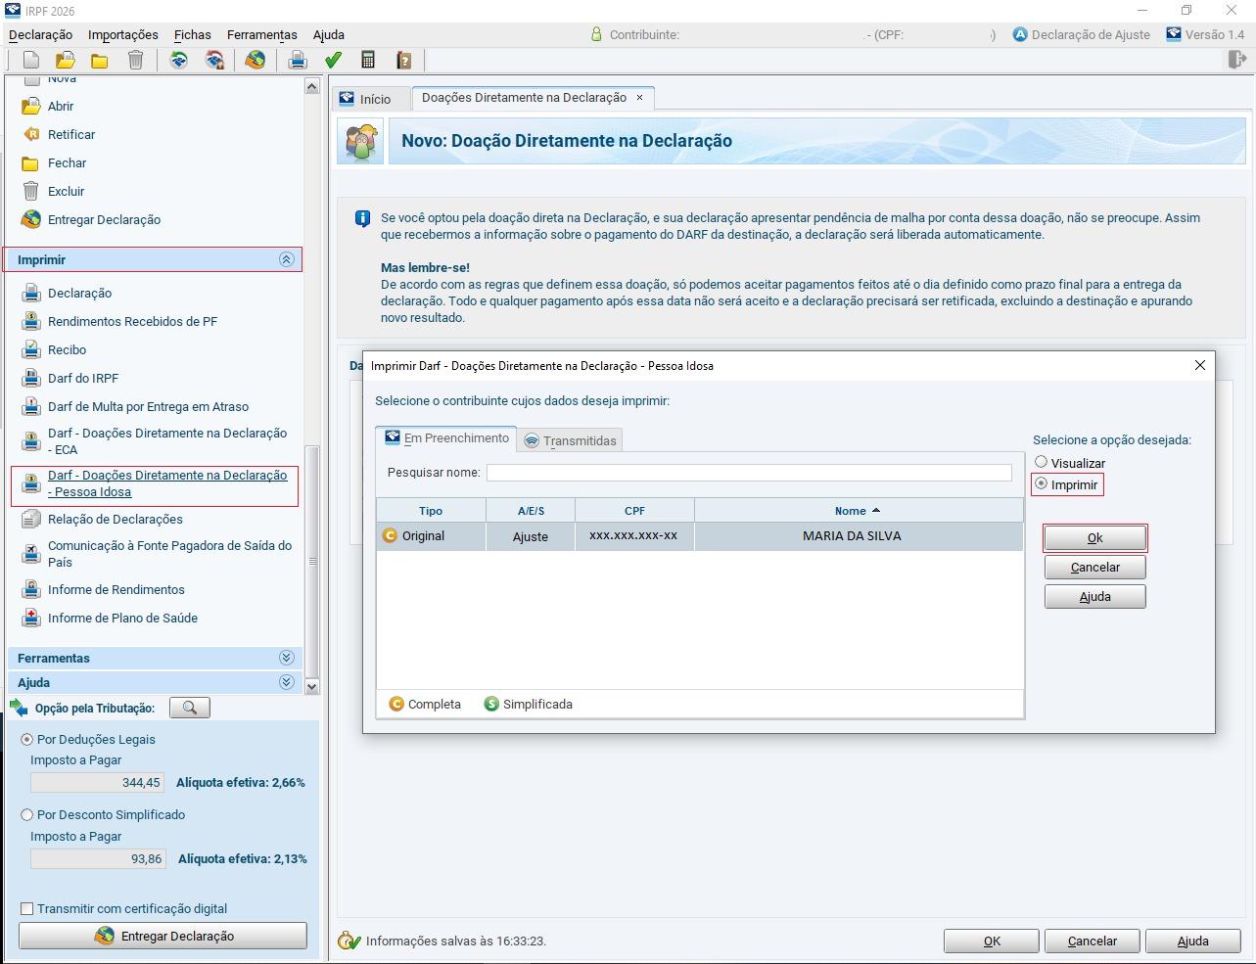Click the exit icon at toolbar right
Image resolution: width=1256 pixels, height=964 pixels.
coord(1236,61)
